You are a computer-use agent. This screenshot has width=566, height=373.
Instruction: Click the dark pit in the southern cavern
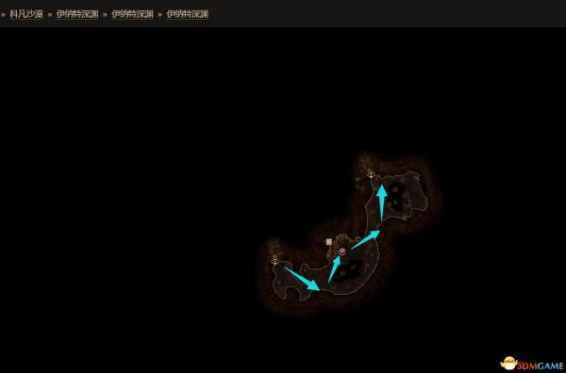click(346, 271)
